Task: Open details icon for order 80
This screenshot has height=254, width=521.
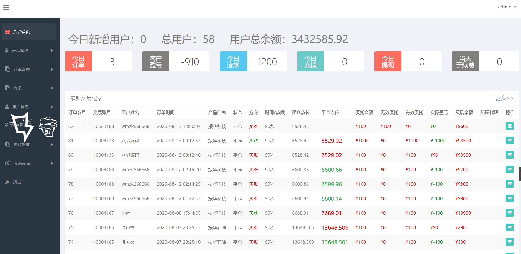Action: pos(510,155)
